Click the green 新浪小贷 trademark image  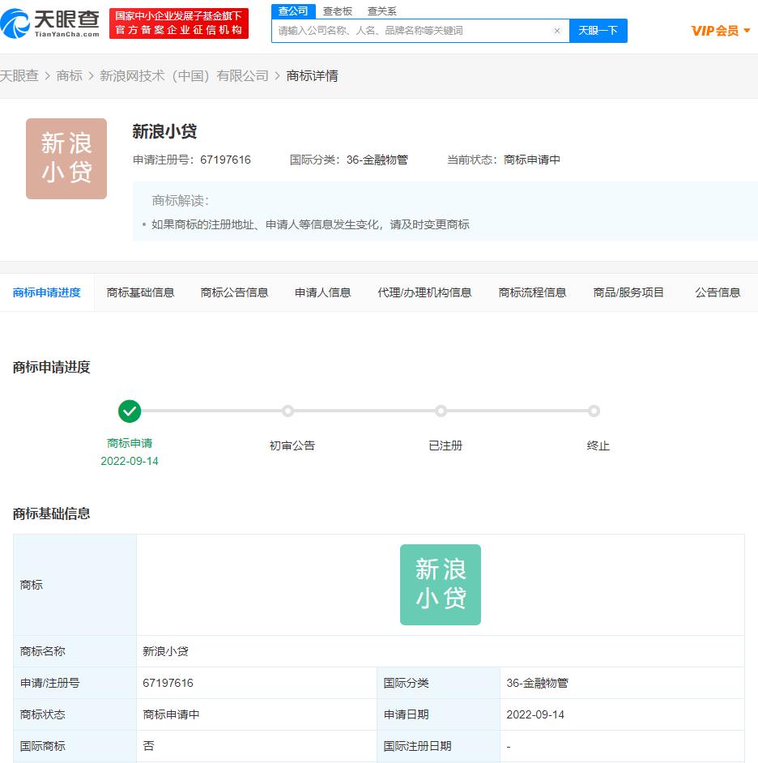441,585
